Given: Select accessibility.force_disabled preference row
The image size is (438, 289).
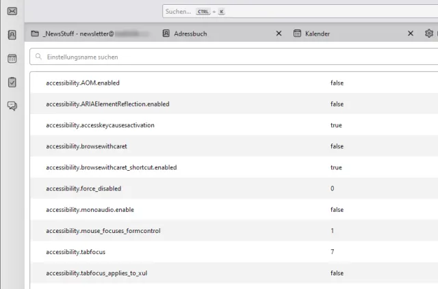Looking at the screenshot, I should point(83,189).
